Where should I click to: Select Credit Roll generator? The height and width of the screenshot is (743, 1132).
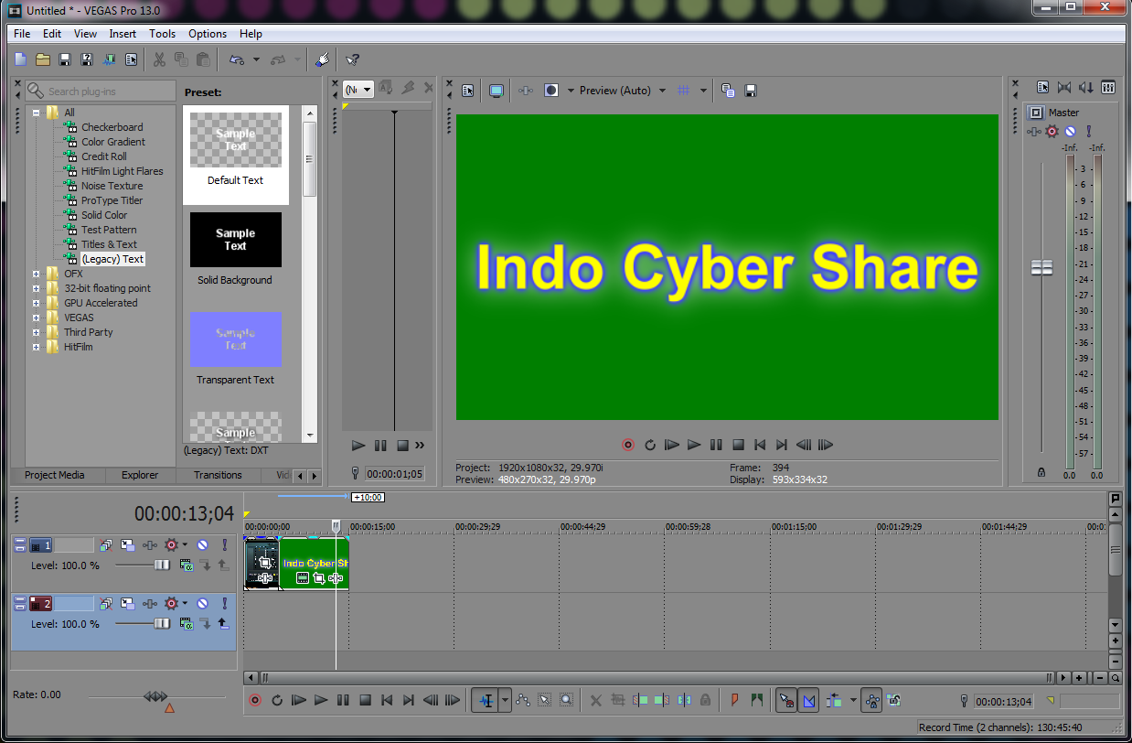(x=104, y=156)
